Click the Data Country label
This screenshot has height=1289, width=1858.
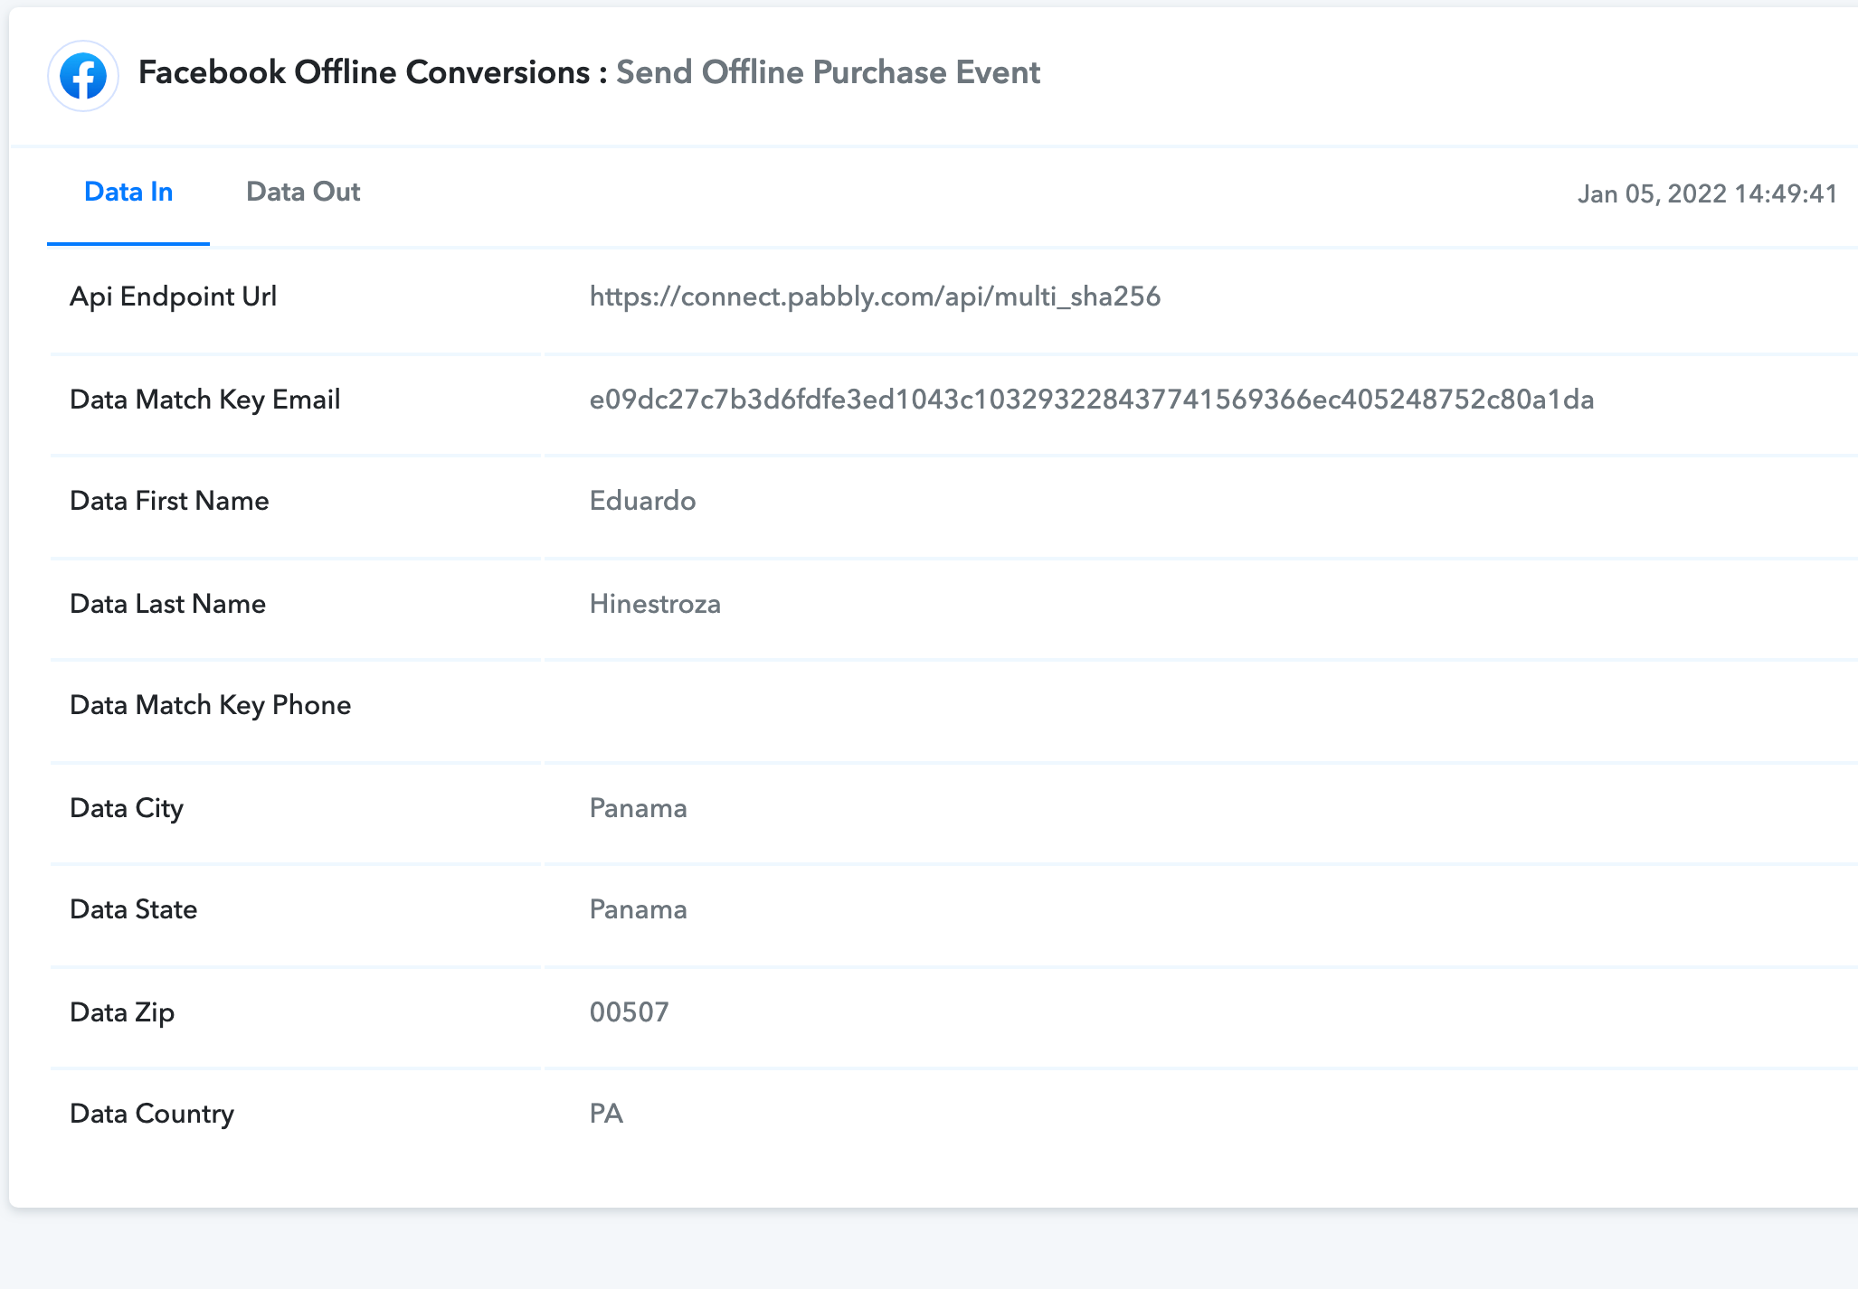click(152, 1114)
